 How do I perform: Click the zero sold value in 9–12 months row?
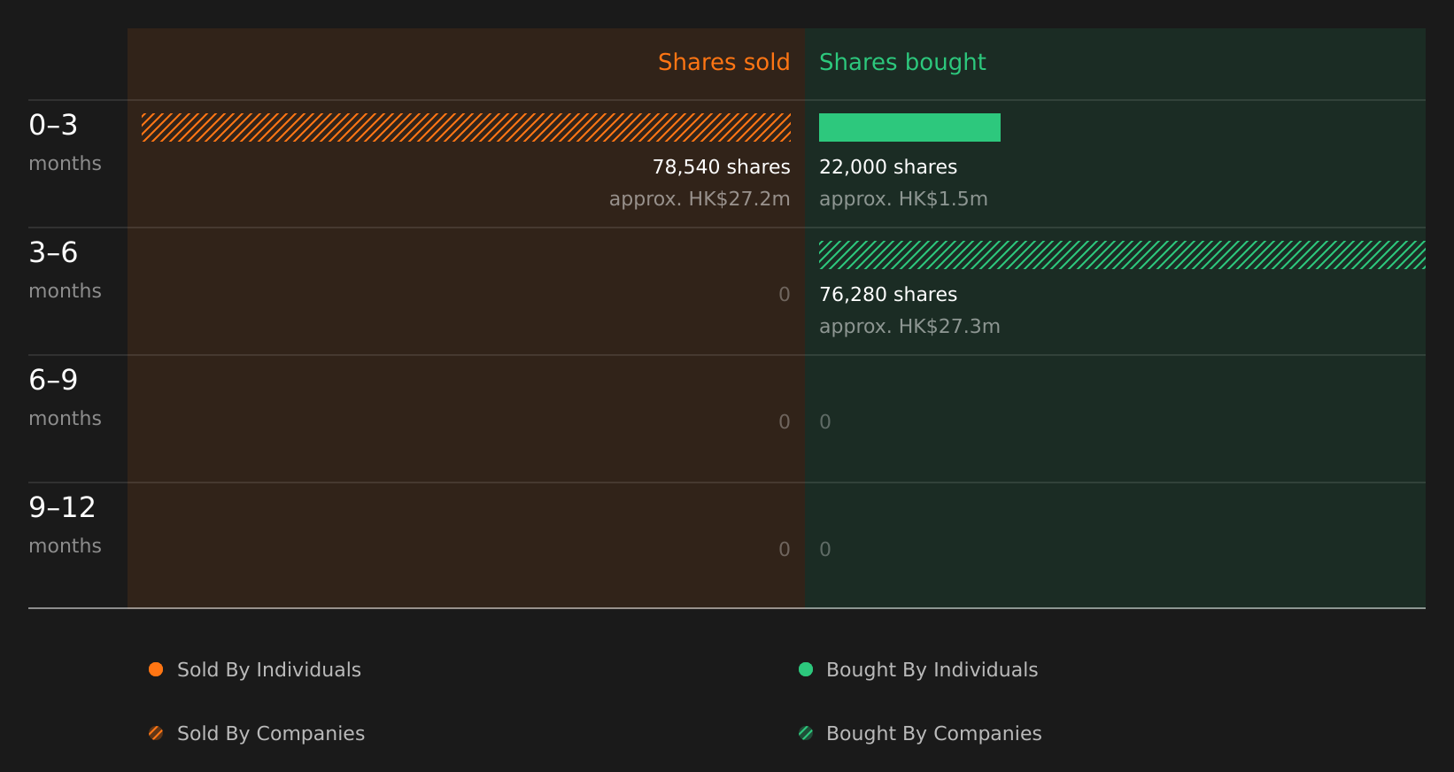pos(785,550)
